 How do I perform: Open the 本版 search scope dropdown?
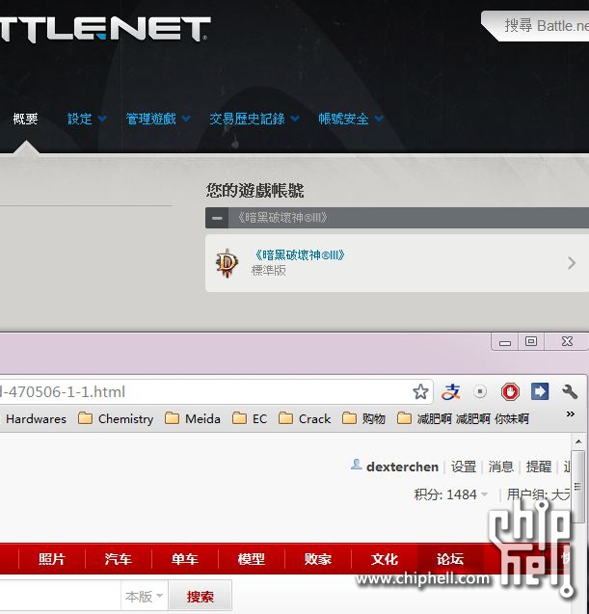145,597
